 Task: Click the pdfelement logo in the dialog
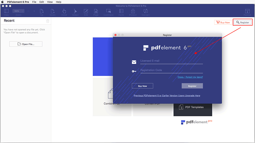[x=167, y=48]
